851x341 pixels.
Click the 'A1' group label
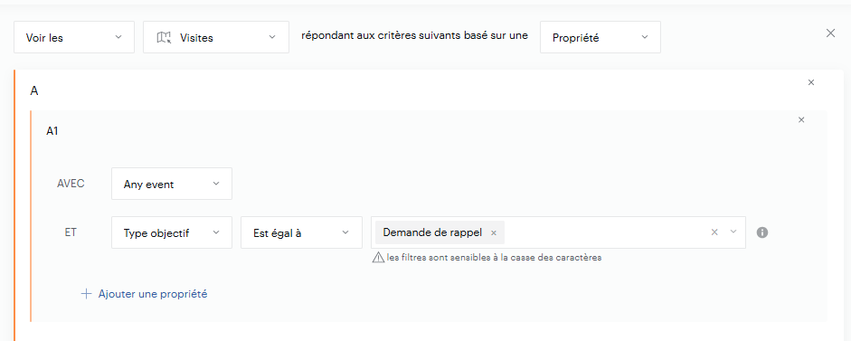(x=52, y=131)
